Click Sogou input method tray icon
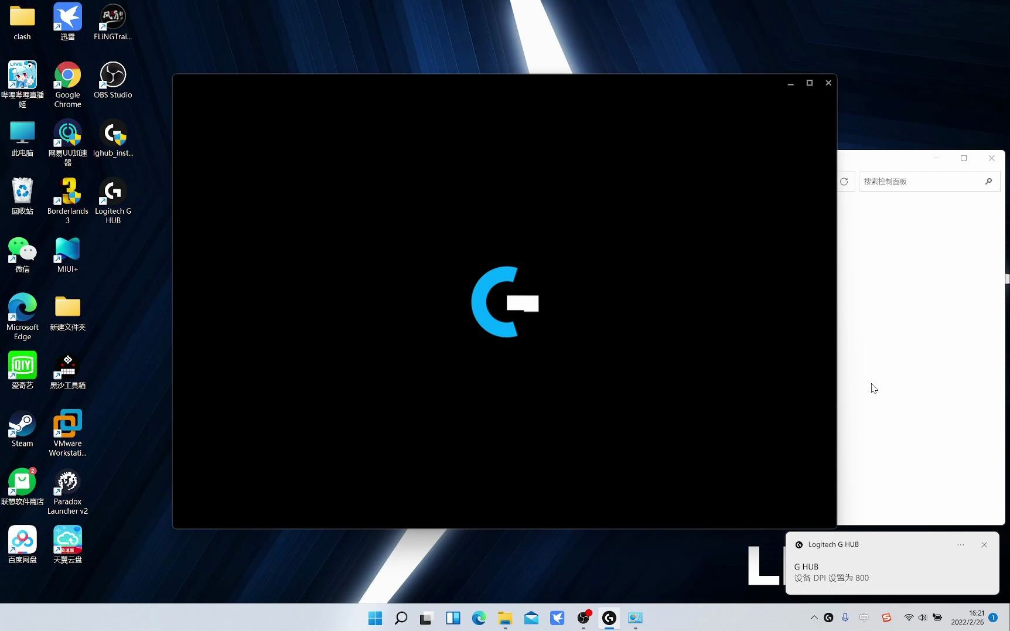This screenshot has width=1010, height=631. 886,618
